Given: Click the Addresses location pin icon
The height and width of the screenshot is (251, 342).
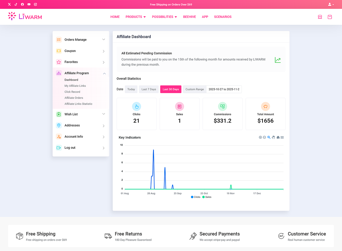Looking at the screenshot, I should (59, 125).
